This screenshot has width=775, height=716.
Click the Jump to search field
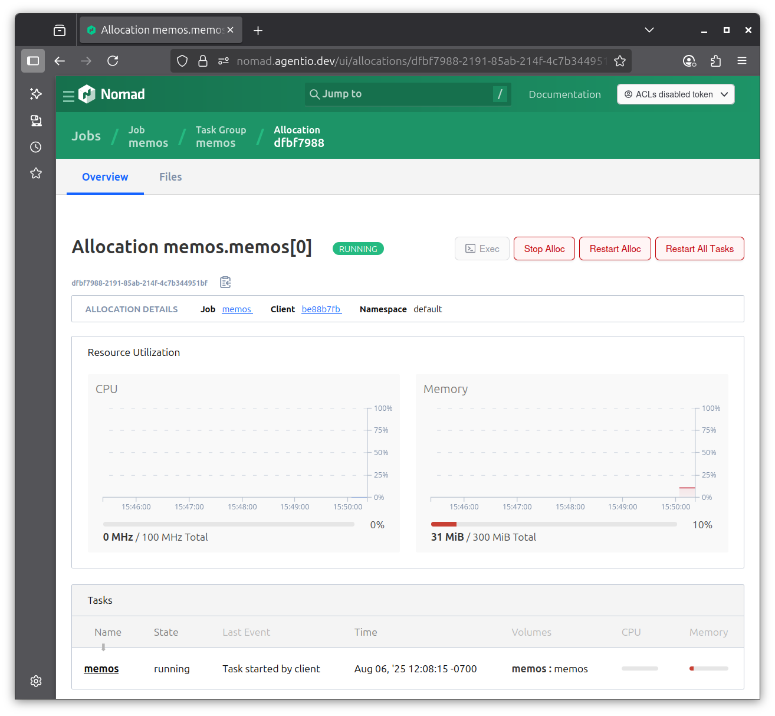pyautogui.click(x=408, y=94)
